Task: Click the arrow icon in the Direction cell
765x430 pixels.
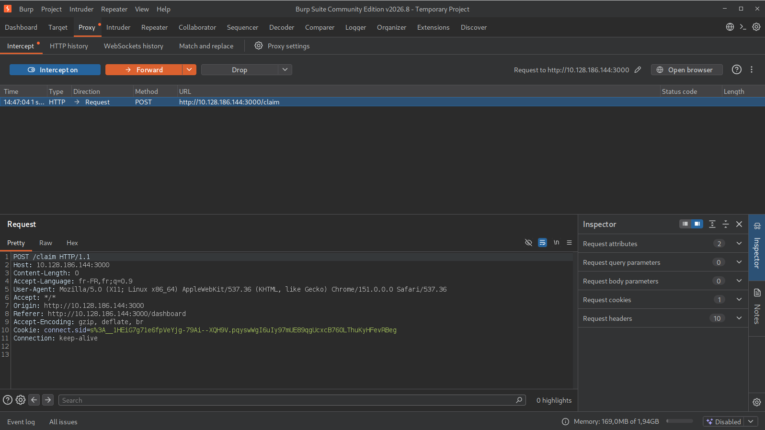Action: [77, 102]
